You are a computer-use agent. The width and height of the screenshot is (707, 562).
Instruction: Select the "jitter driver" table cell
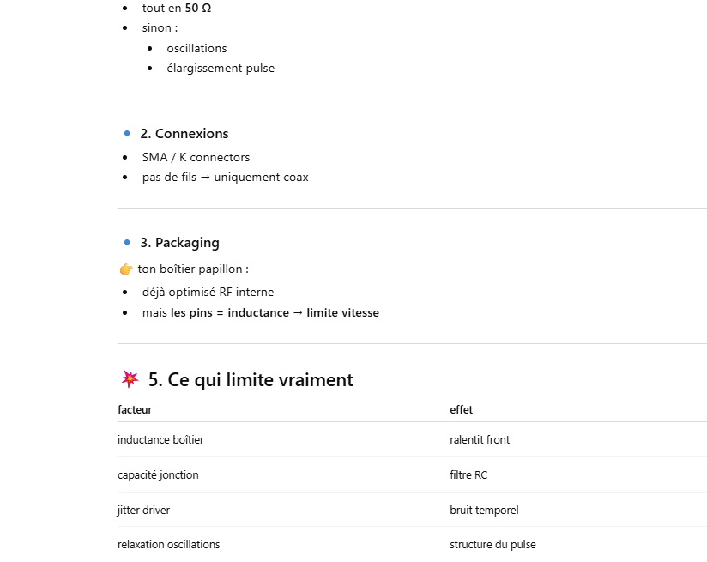[143, 511]
